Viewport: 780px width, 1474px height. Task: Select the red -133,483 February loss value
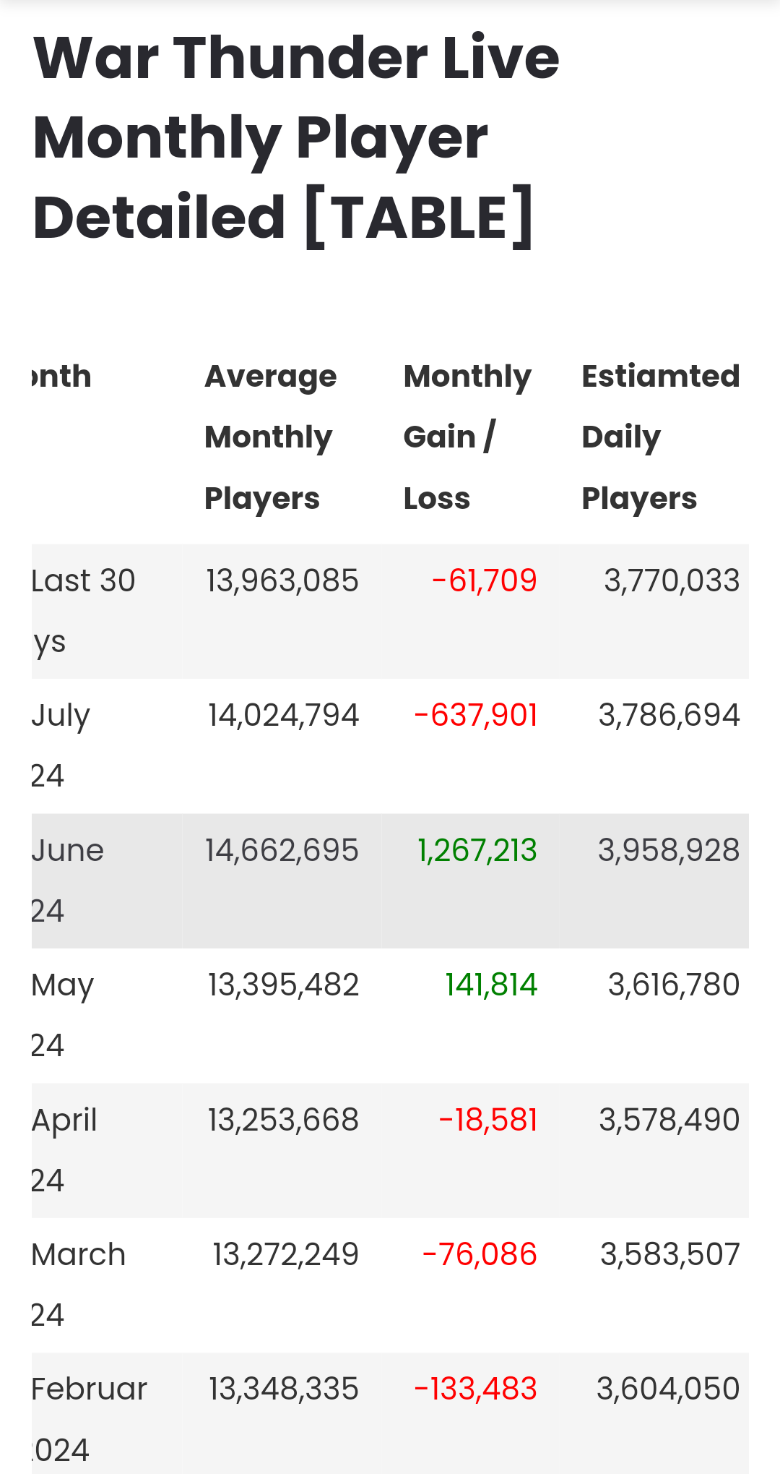click(475, 1389)
